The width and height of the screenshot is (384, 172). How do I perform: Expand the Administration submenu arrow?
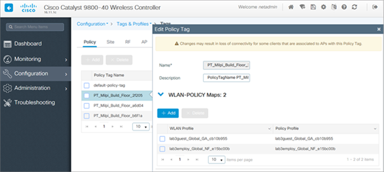(66, 88)
